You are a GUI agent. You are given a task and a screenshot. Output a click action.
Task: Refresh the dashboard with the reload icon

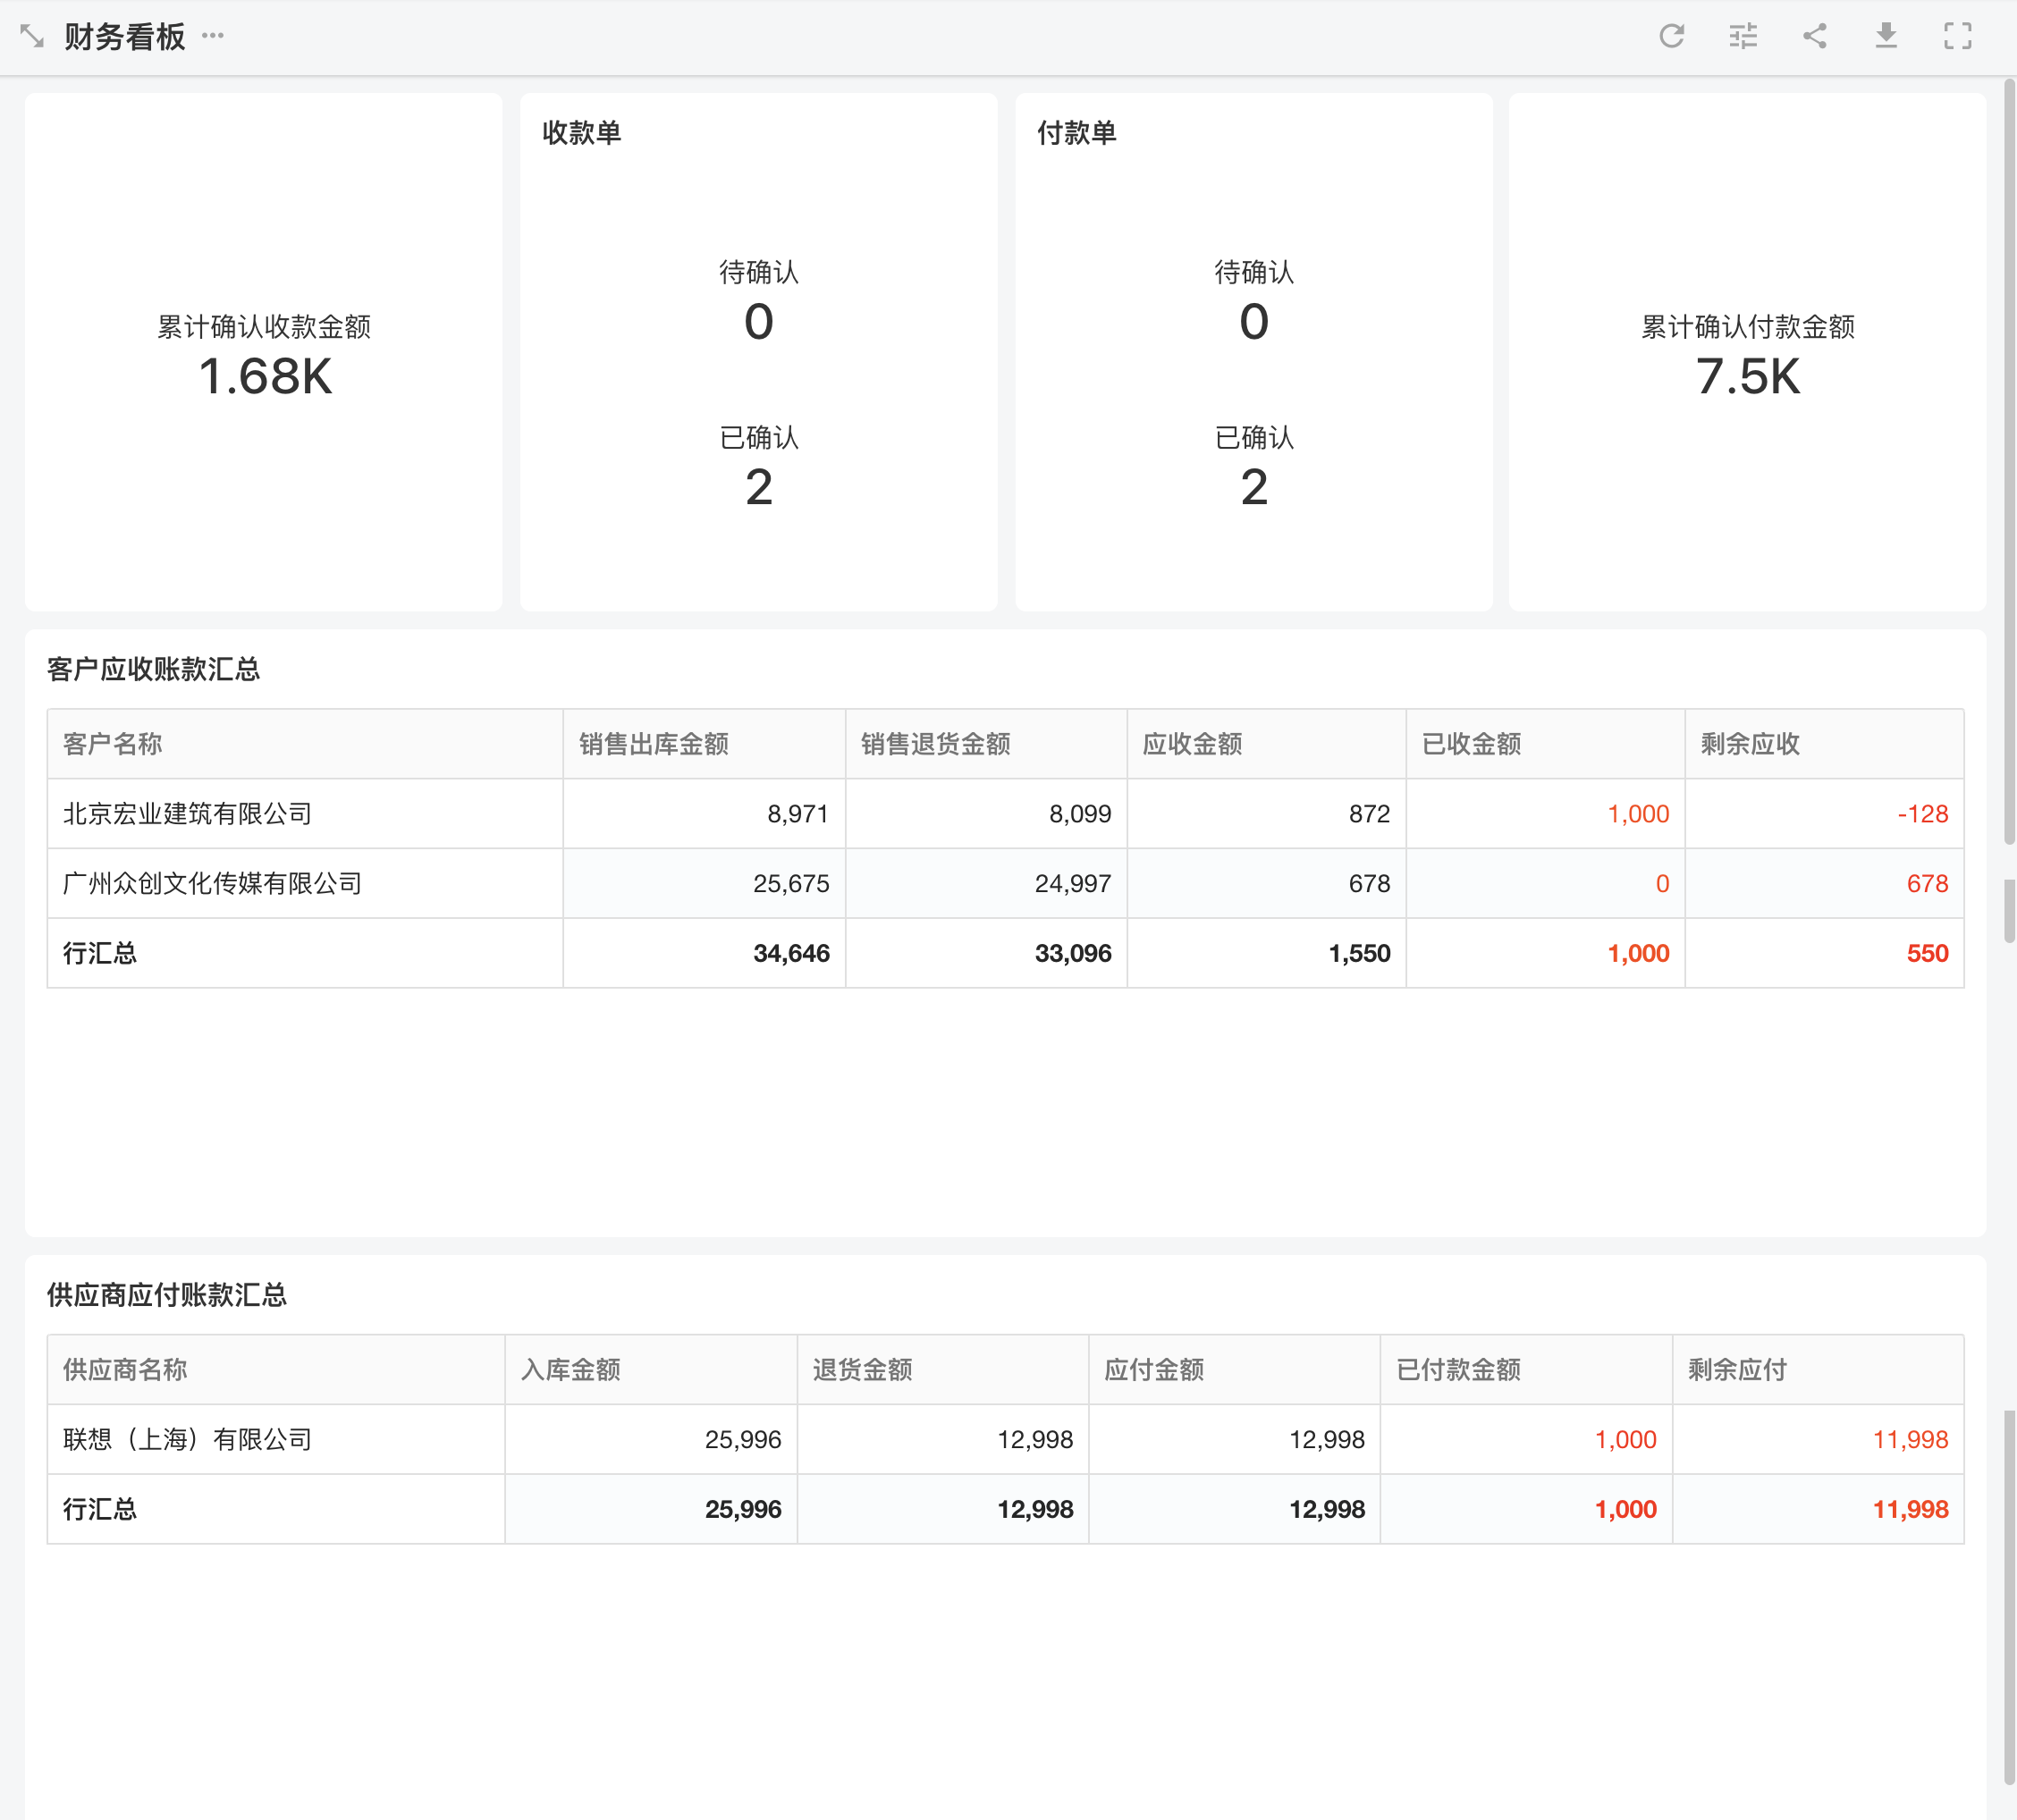[x=1672, y=36]
